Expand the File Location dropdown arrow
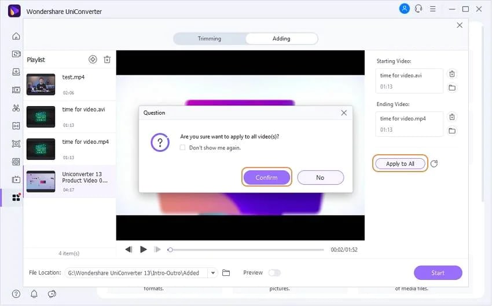Screen dimensions: 492x306 [x=213, y=273]
